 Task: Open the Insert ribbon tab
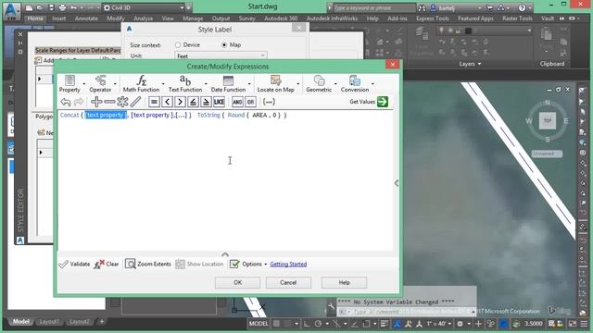59,18
